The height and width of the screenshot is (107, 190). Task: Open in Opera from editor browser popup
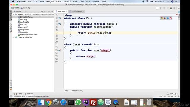click(171, 18)
